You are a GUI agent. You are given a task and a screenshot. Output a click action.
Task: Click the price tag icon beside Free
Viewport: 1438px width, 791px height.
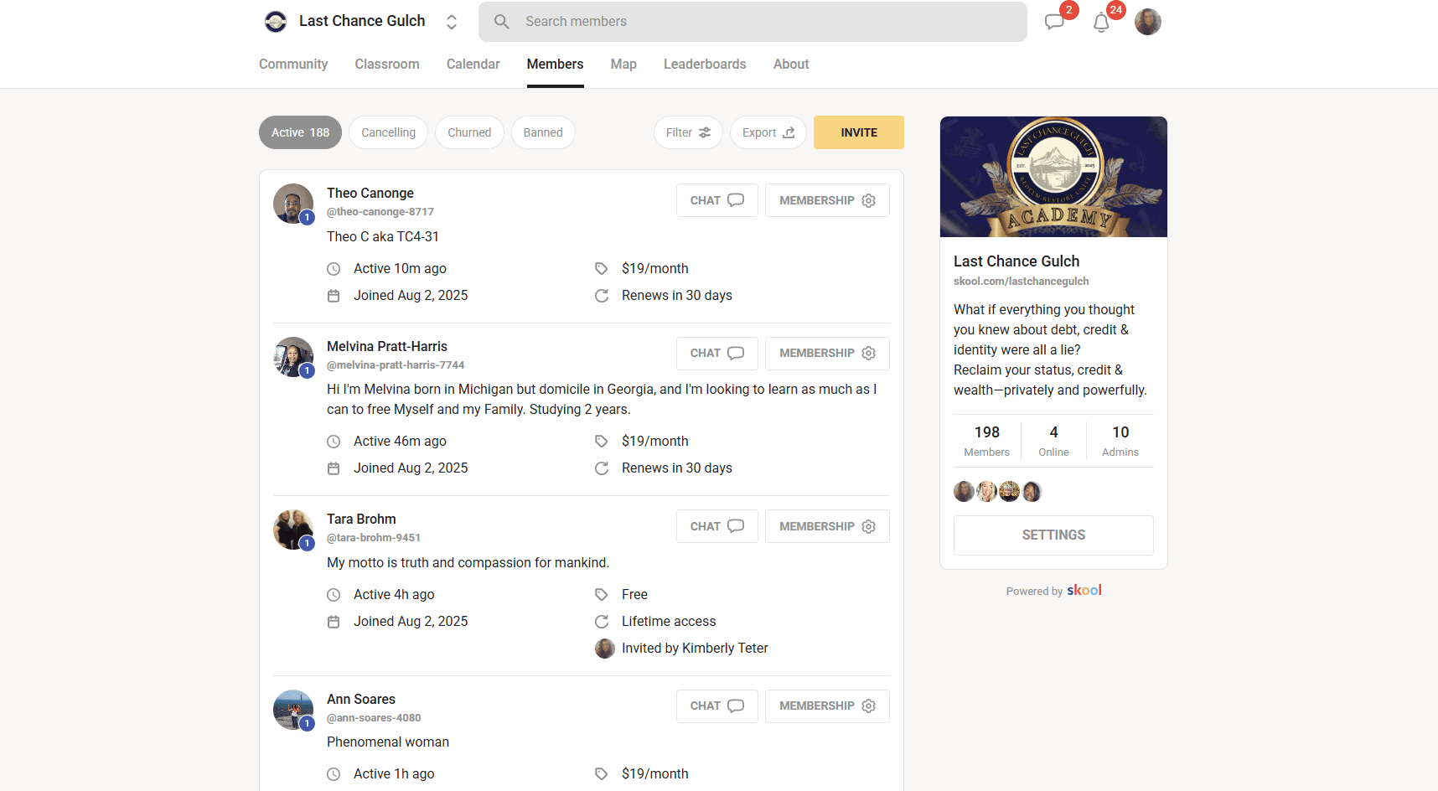602,595
